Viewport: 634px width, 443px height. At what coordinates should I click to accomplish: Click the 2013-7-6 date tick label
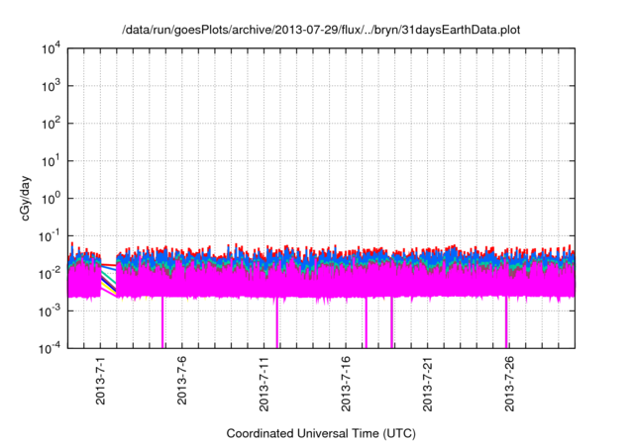pyautogui.click(x=182, y=381)
